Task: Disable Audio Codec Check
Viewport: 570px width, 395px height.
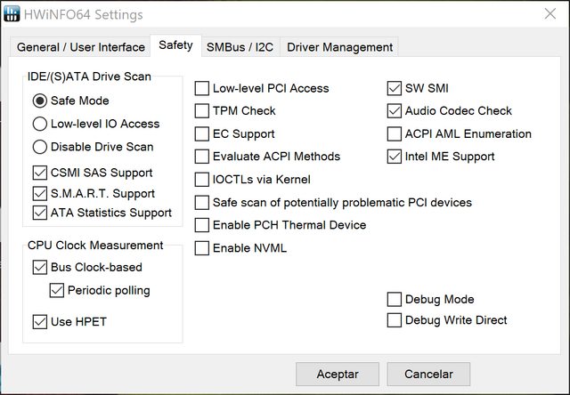Action: 394,110
